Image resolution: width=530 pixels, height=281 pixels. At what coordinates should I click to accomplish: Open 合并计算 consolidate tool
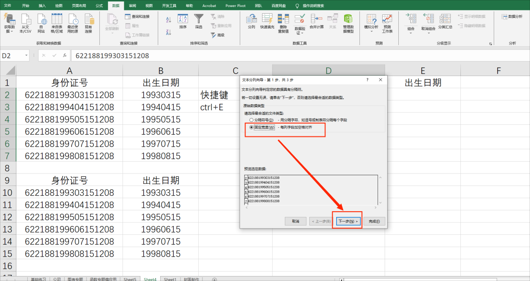(x=316, y=21)
